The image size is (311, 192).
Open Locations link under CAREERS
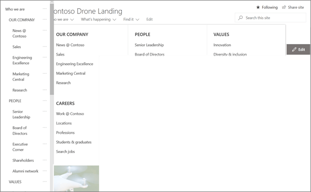(64, 123)
